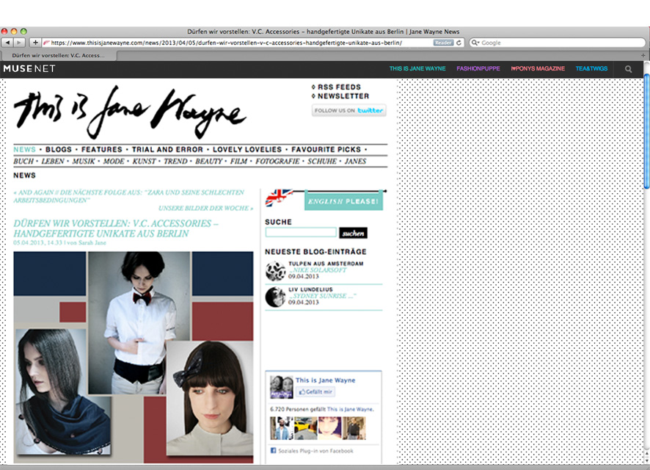Screen dimensions: 650x470
Task: Click the Facebook logo icon in plugin footer
Action: 273,450
